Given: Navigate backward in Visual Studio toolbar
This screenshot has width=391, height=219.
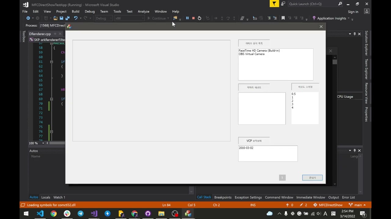Looking at the screenshot, I should pos(28,18).
